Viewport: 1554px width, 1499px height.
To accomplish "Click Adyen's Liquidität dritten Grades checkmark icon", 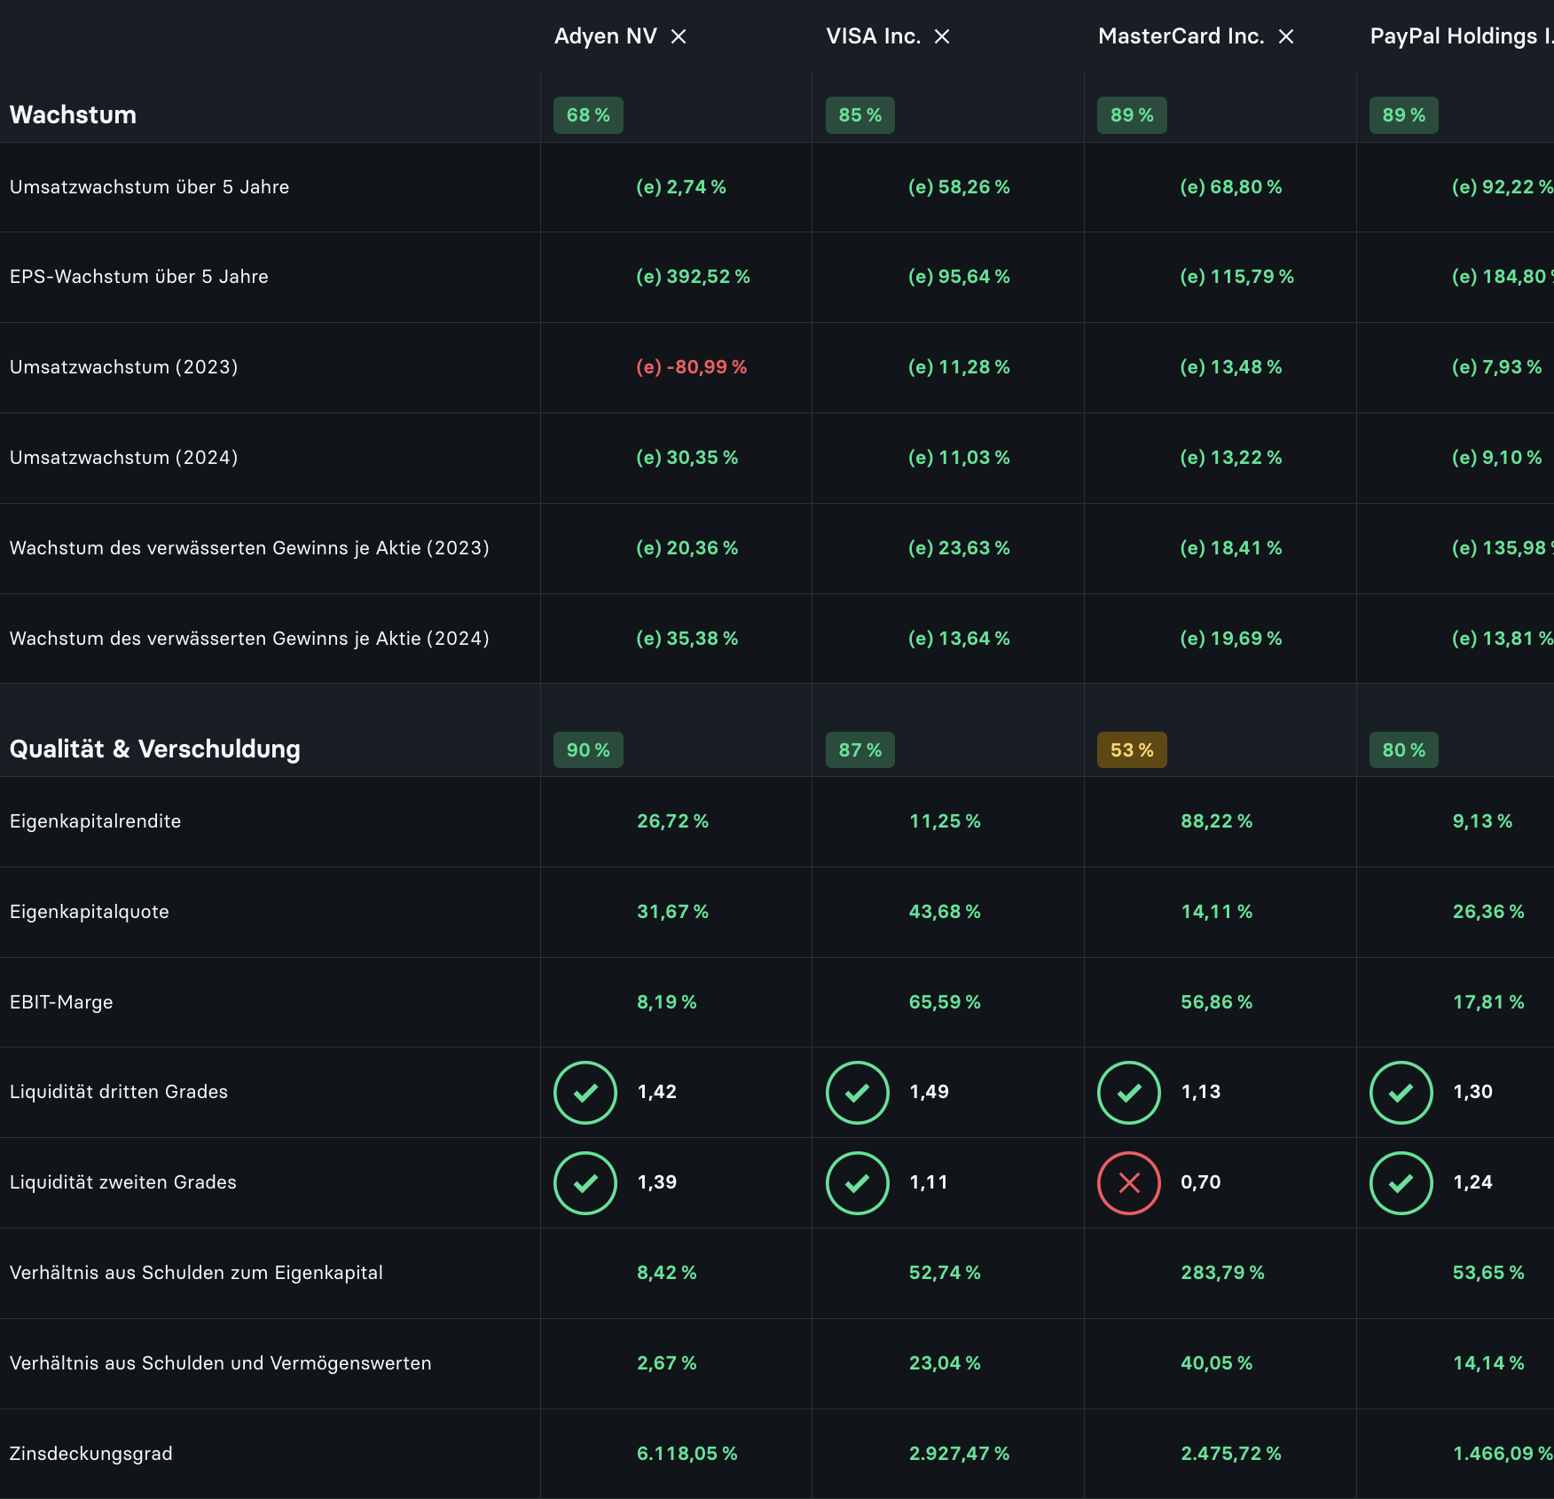I will tap(585, 1093).
